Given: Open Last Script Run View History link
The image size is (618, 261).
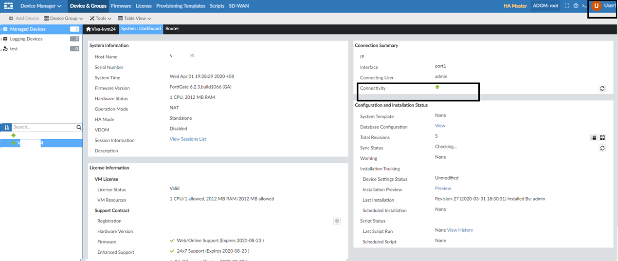Looking at the screenshot, I should click(x=460, y=230).
